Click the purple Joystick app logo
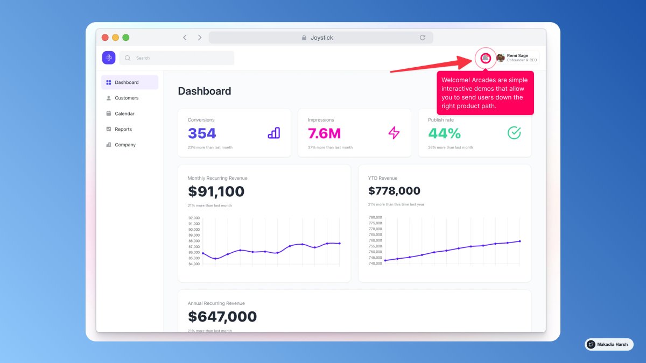The image size is (646, 363). pyautogui.click(x=109, y=58)
